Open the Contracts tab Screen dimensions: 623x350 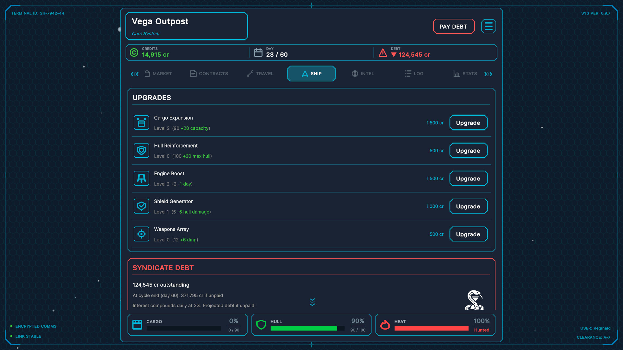pos(209,74)
